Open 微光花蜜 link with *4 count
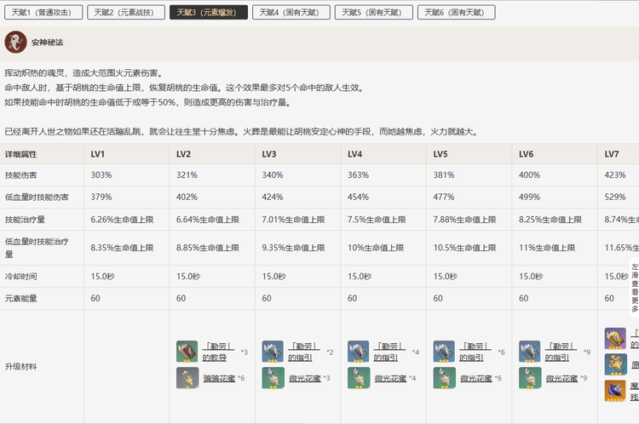Screen dimensions: 639x424 (390, 378)
